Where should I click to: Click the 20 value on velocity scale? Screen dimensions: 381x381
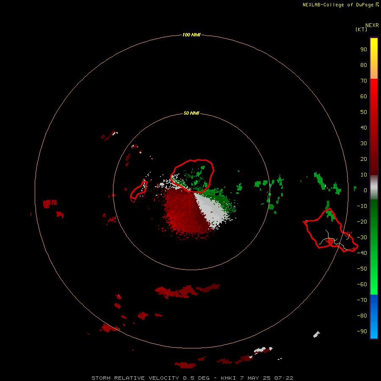click(x=364, y=159)
